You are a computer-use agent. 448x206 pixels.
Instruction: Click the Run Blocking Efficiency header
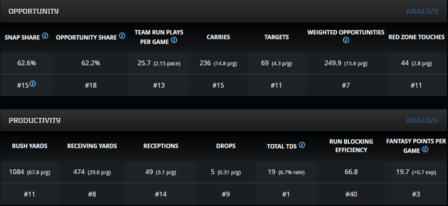tap(351, 146)
